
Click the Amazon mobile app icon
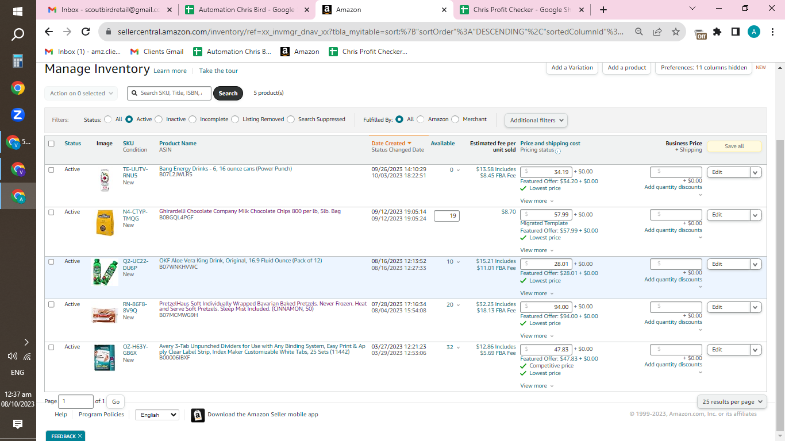pos(198,415)
